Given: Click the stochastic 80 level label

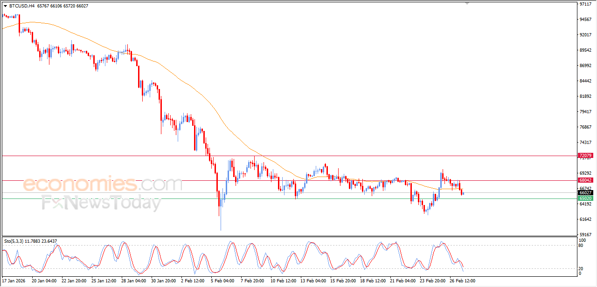Looking at the screenshot, I should [582, 245].
